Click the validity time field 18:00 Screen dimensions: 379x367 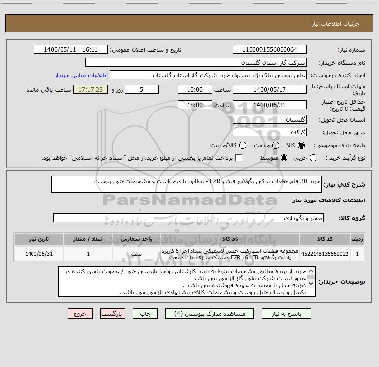click(x=195, y=105)
